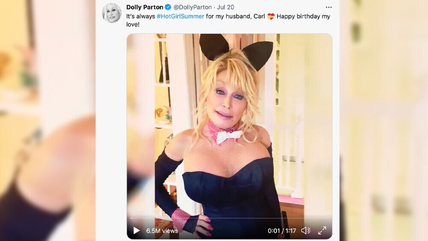Click the 0:01 / 1:17 time display
This screenshot has width=428, height=241.
[x=282, y=231]
